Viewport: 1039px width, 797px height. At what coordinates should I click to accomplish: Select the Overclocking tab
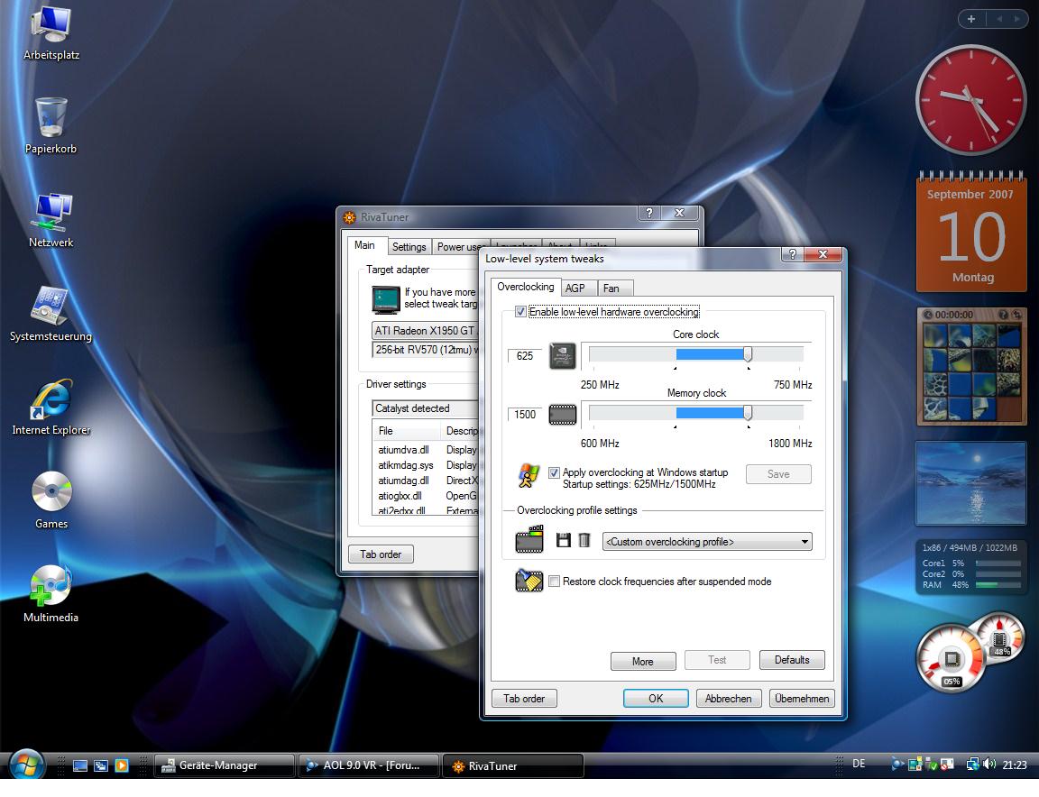click(526, 287)
